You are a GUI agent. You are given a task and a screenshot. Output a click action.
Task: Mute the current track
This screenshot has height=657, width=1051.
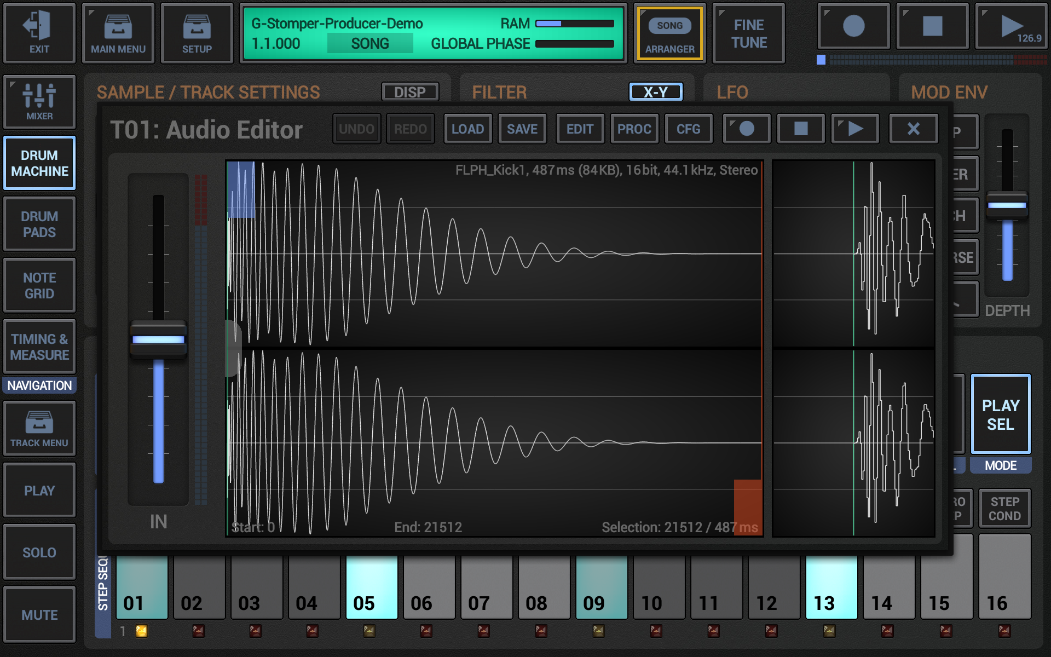[39, 614]
